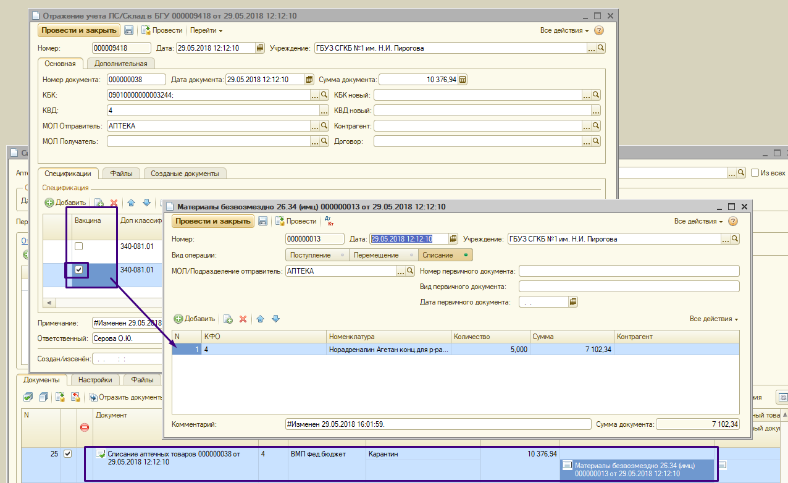
Task: Copy a row using the duplicate-document icon
Action: (228, 319)
